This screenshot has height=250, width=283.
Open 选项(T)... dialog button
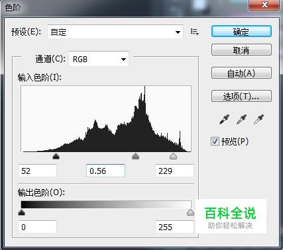(x=241, y=96)
